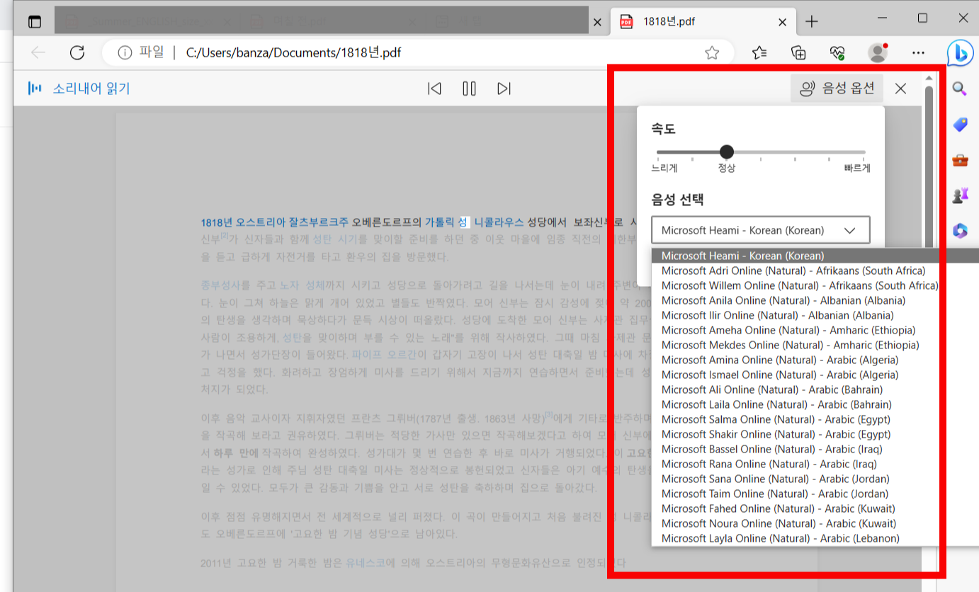This screenshot has width=979, height=592.
Task: Skip to next paragraph
Action: click(x=504, y=89)
